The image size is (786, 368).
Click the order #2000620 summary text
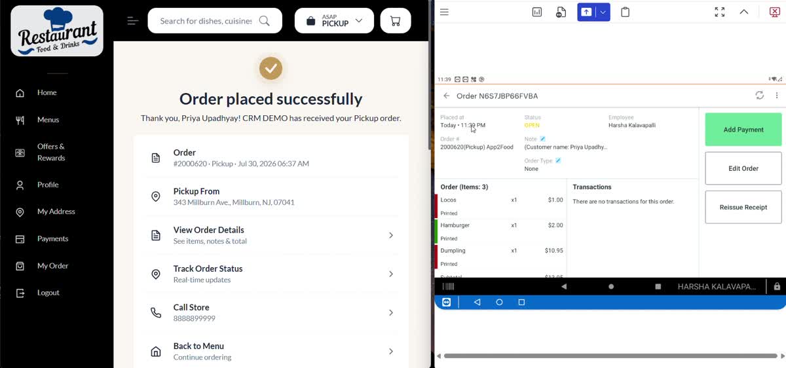241,164
